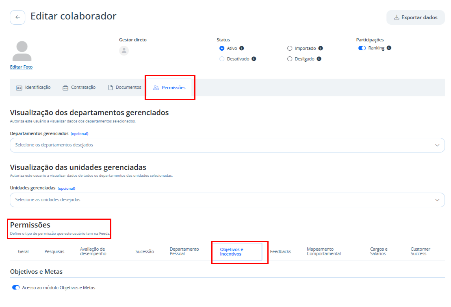
Task: Switch to the Contratação tab
Action: (79, 87)
